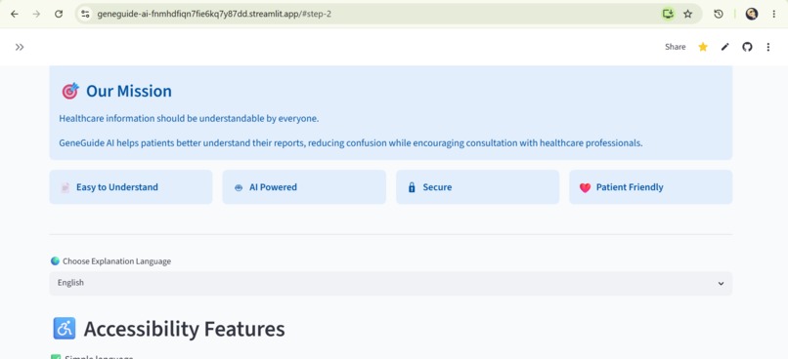Screen dimensions: 788x359
Task: Click the Our Mission heading
Action: pyautogui.click(x=129, y=92)
